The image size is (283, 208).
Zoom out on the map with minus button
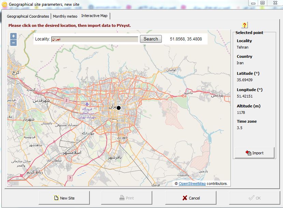[x=14, y=43]
